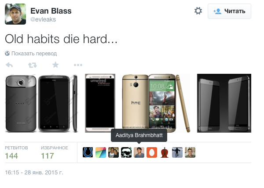Reply to the tweet with arrow icon
Viewport: 264px width, 188px height.
click(9, 65)
